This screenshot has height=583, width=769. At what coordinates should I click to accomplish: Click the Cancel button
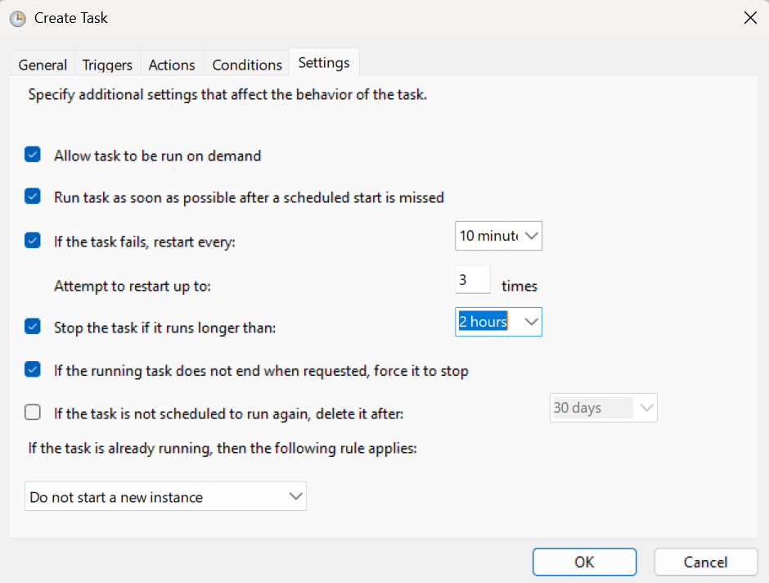point(705,562)
